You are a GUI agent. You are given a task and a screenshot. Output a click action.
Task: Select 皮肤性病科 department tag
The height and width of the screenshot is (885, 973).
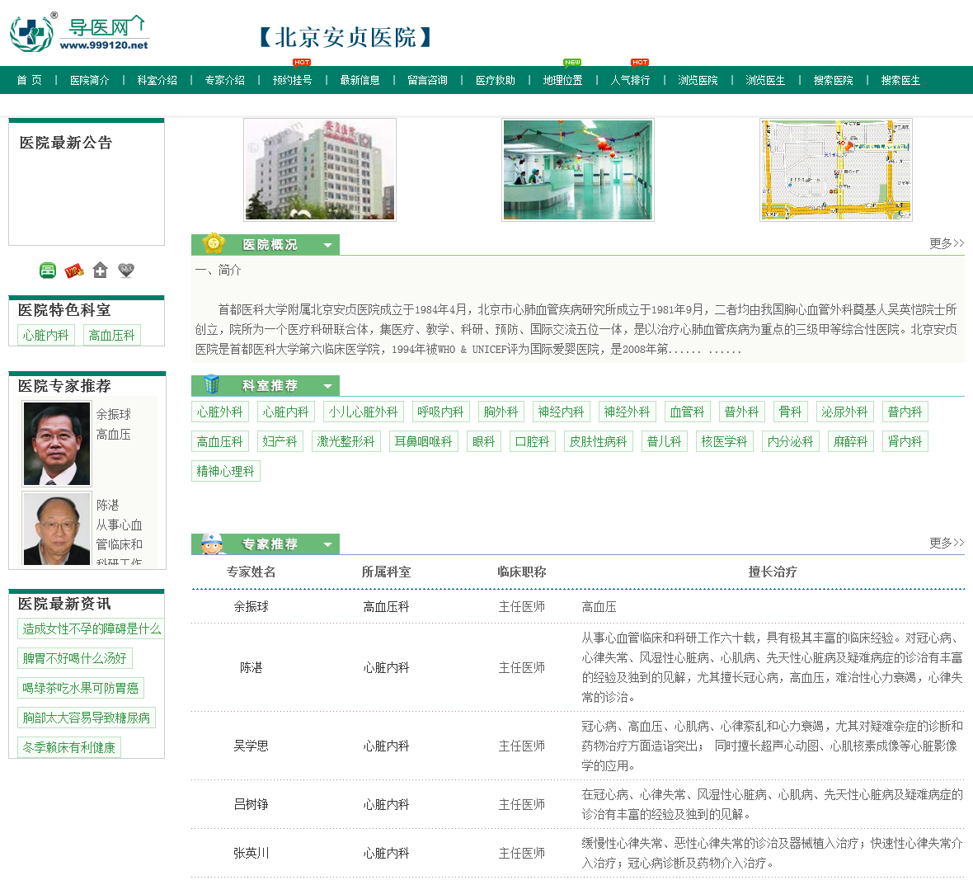click(x=598, y=442)
